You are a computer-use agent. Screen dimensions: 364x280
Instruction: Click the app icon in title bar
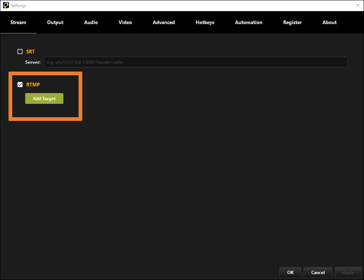pos(6,5)
